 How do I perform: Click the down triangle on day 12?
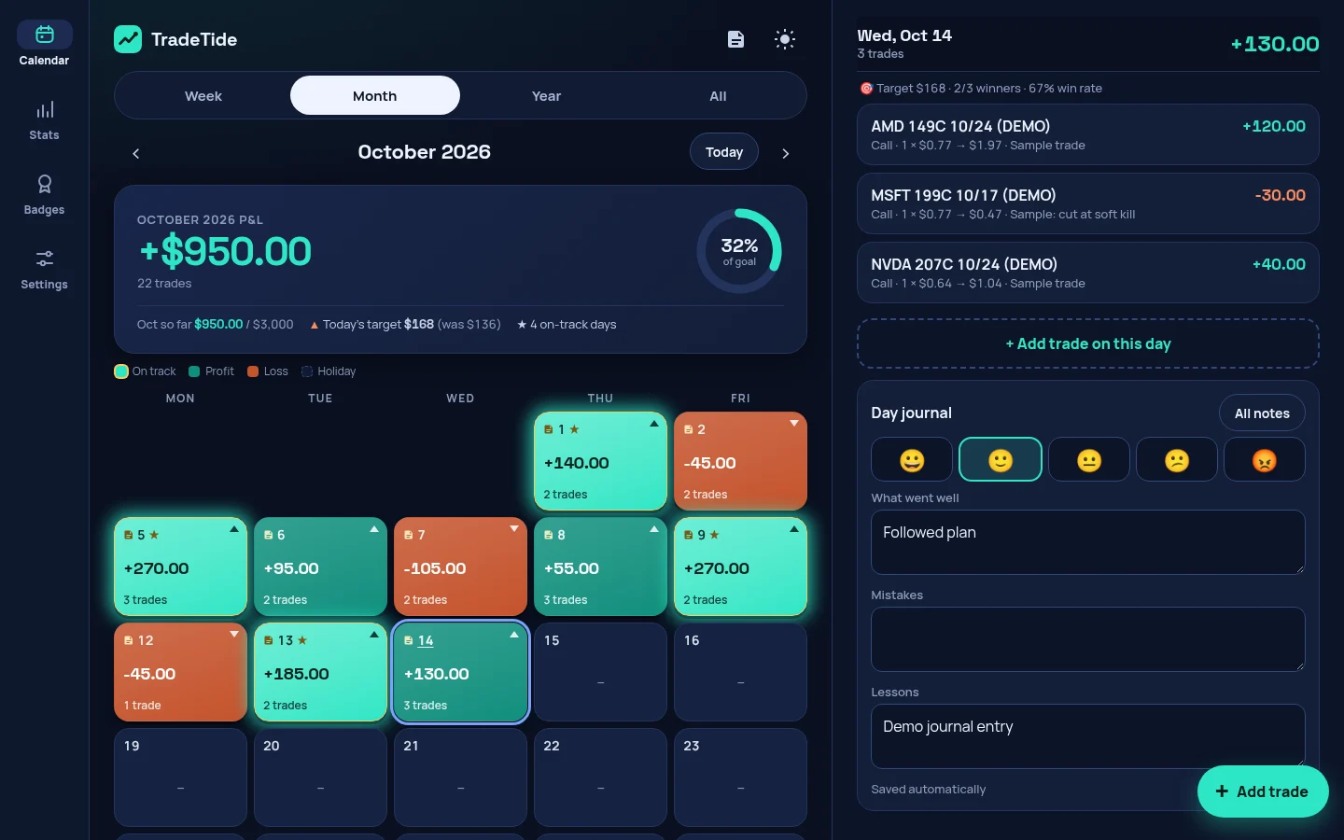coord(234,635)
